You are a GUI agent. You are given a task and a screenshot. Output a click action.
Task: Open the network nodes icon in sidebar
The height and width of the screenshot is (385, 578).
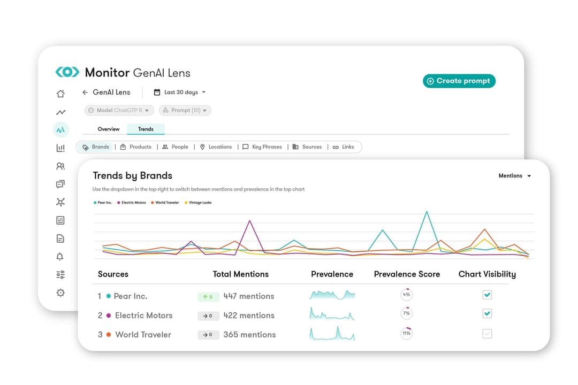(x=60, y=202)
